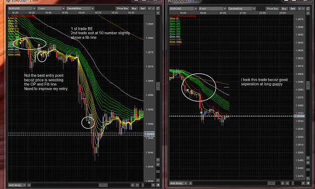The height and width of the screenshot is (189, 315).
Task: Open timeframe dropdown showing 5 min
Action: [213, 9]
